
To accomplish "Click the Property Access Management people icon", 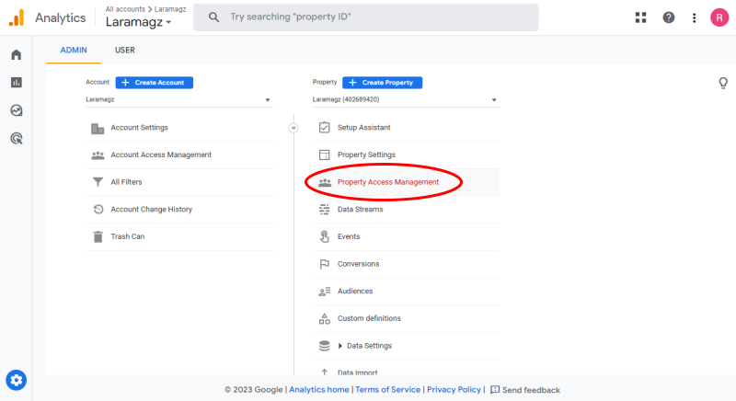I will 325,182.
